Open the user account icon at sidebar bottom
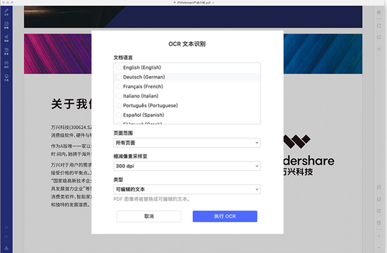This screenshot has width=387, height=253. click(x=6, y=248)
